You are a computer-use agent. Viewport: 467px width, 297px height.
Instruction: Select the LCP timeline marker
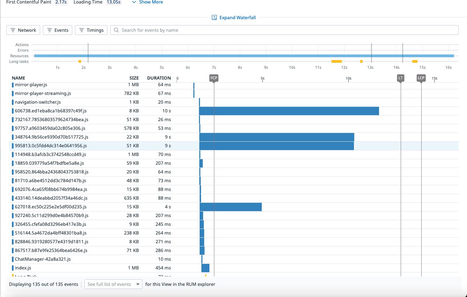coord(421,78)
